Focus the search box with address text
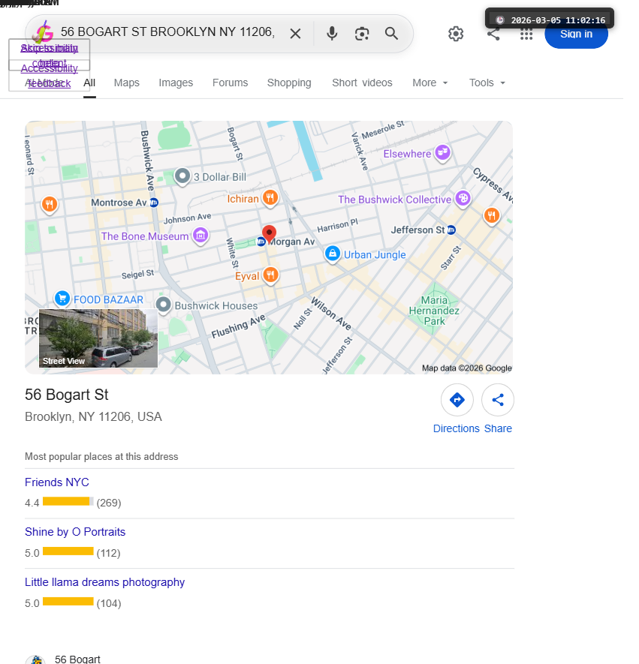 [x=167, y=32]
